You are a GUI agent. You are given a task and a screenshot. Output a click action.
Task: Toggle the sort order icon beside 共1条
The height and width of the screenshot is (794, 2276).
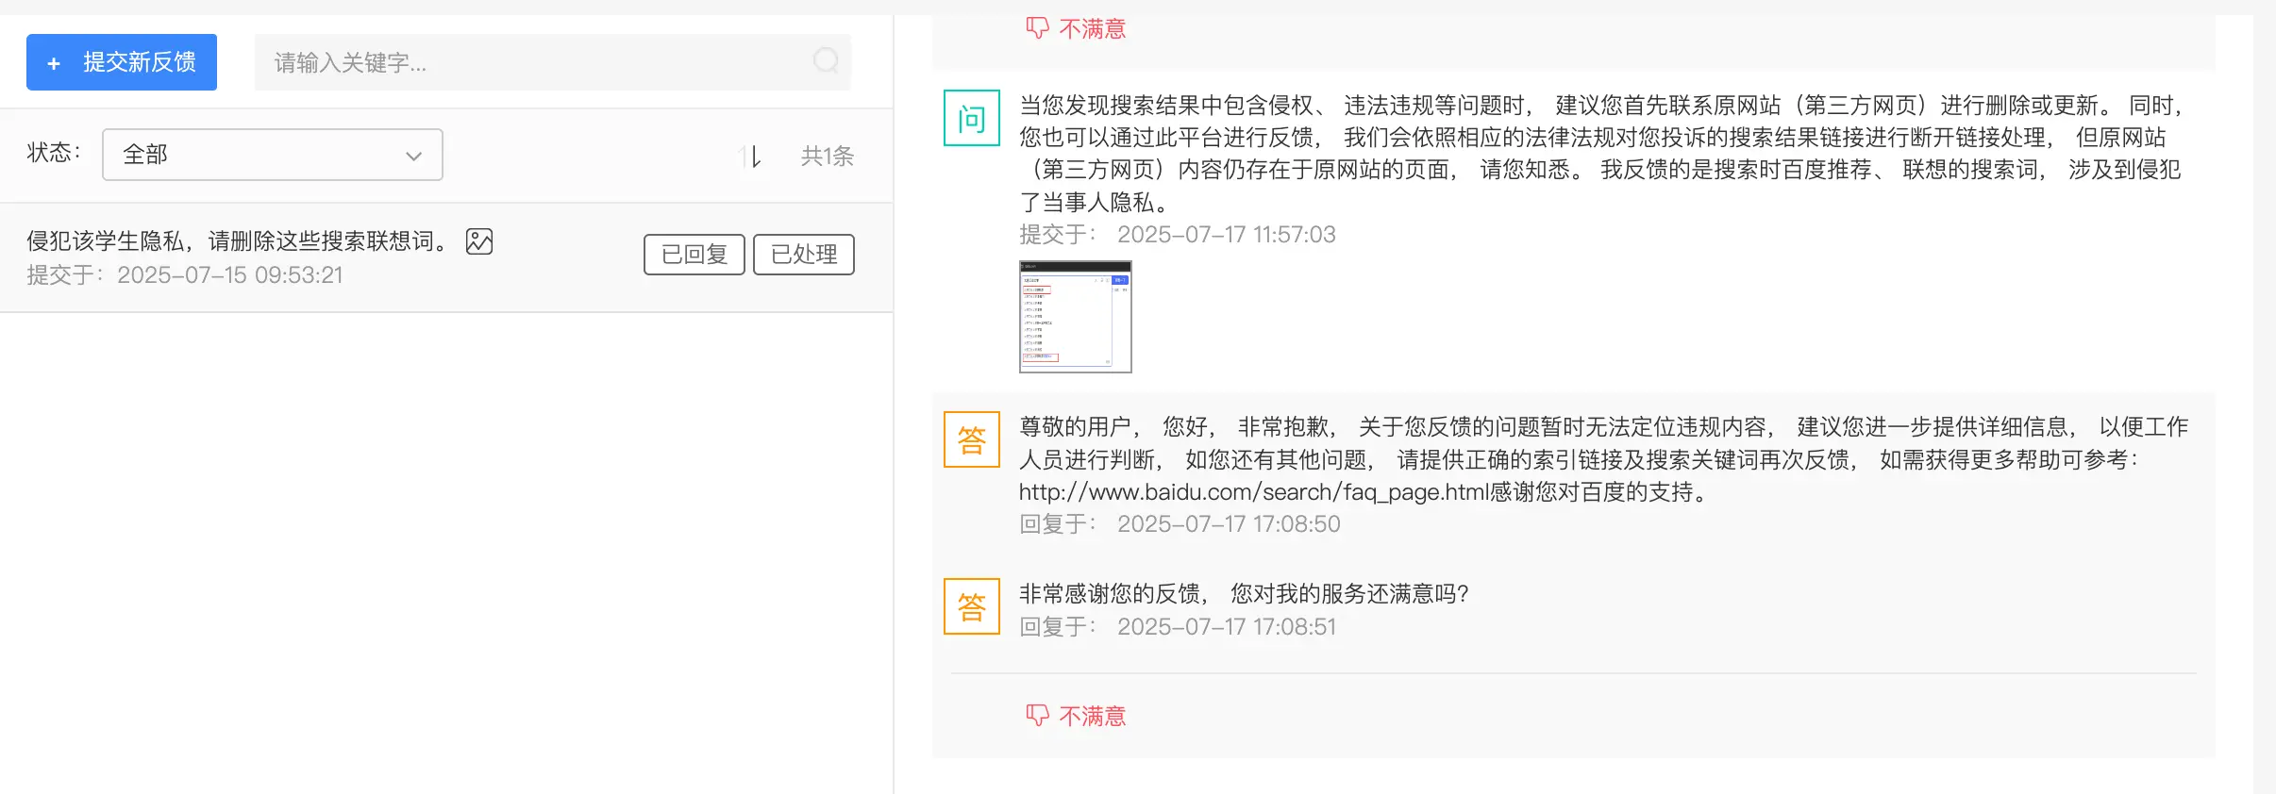(x=751, y=157)
